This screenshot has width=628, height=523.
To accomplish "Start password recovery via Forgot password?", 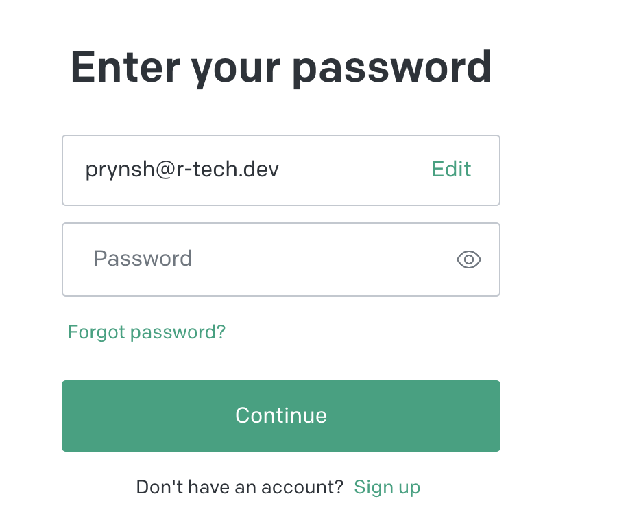I will coord(146,332).
